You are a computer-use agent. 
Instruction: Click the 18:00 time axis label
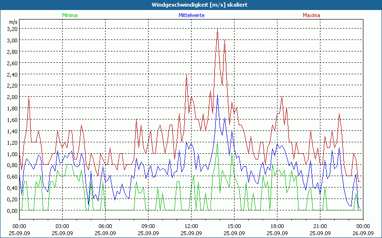click(x=277, y=227)
